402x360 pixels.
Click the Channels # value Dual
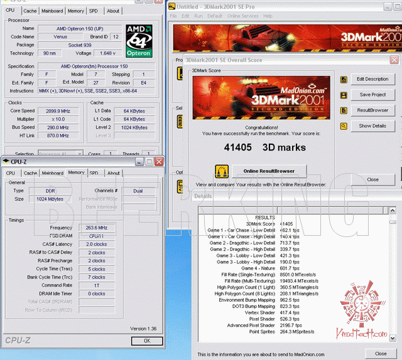pos(138,191)
